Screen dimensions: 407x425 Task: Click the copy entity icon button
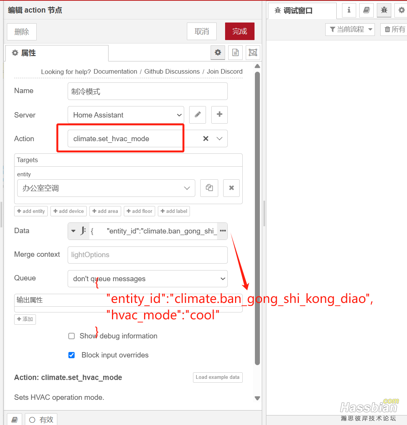pyautogui.click(x=209, y=188)
